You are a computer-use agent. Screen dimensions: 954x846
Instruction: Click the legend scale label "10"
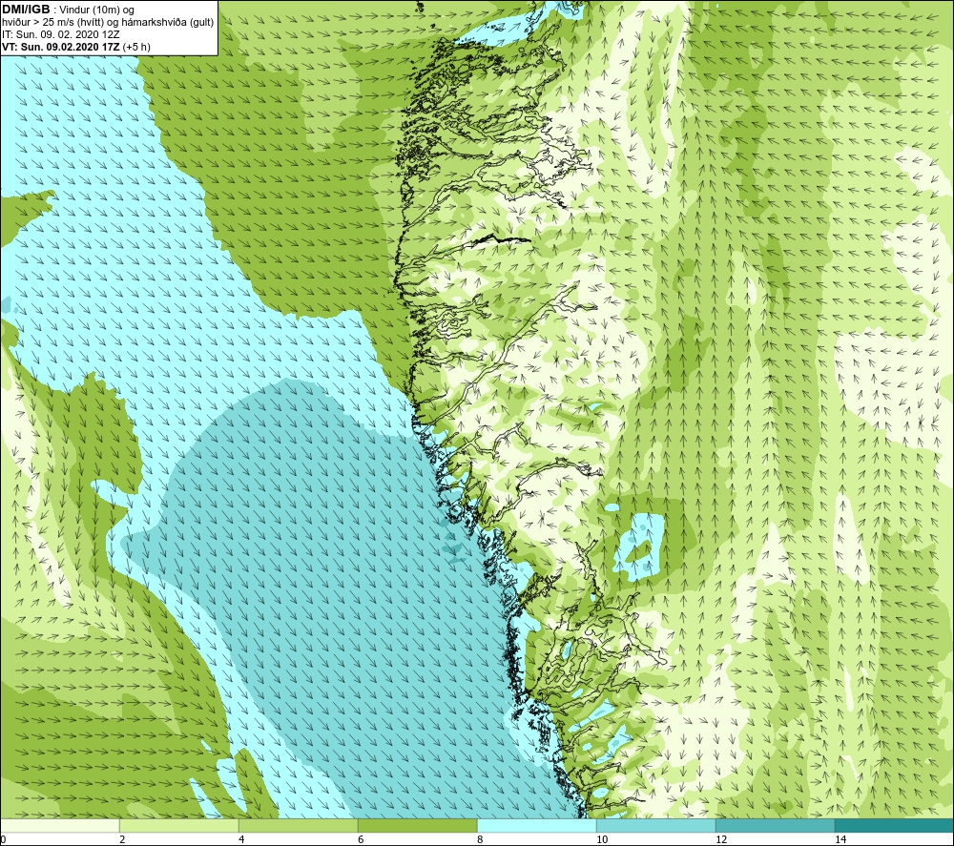(x=602, y=839)
